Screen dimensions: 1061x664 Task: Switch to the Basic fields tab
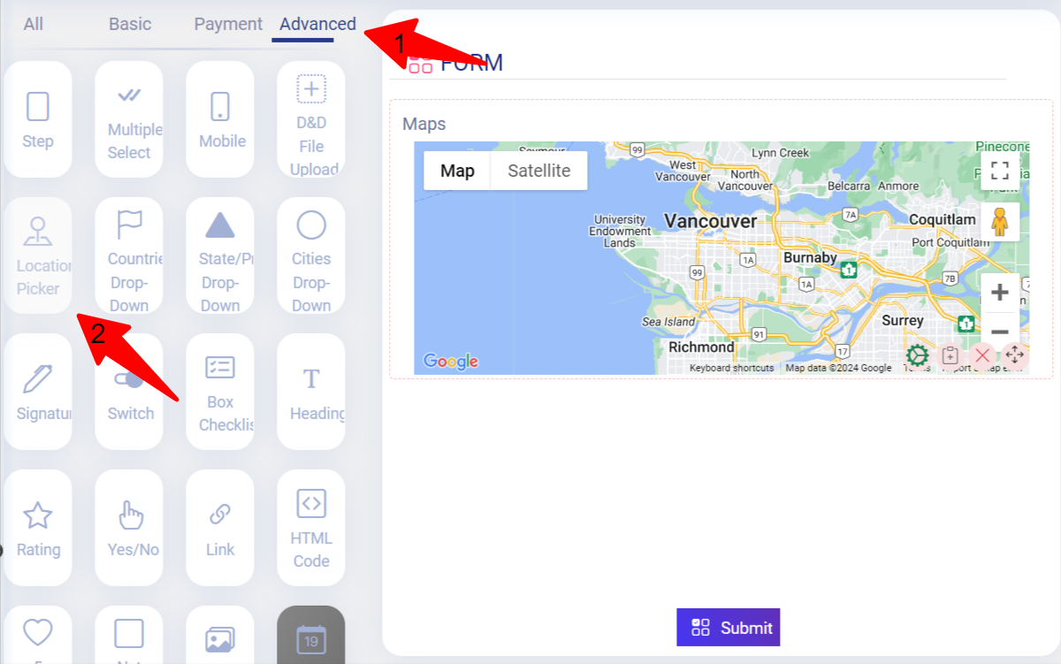(130, 24)
